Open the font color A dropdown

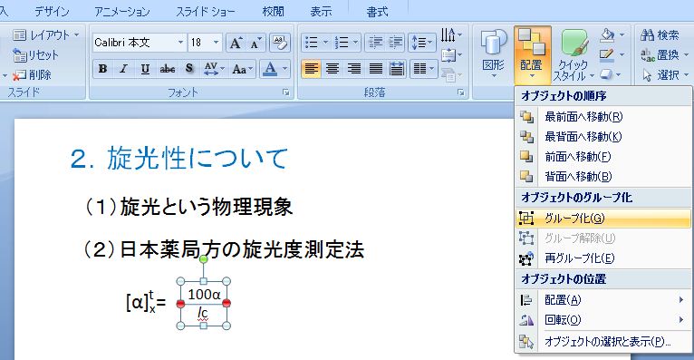[284, 69]
